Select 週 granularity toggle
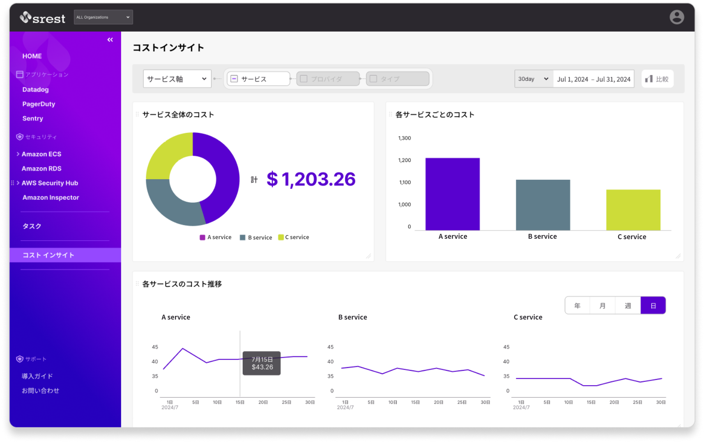 [x=628, y=306]
